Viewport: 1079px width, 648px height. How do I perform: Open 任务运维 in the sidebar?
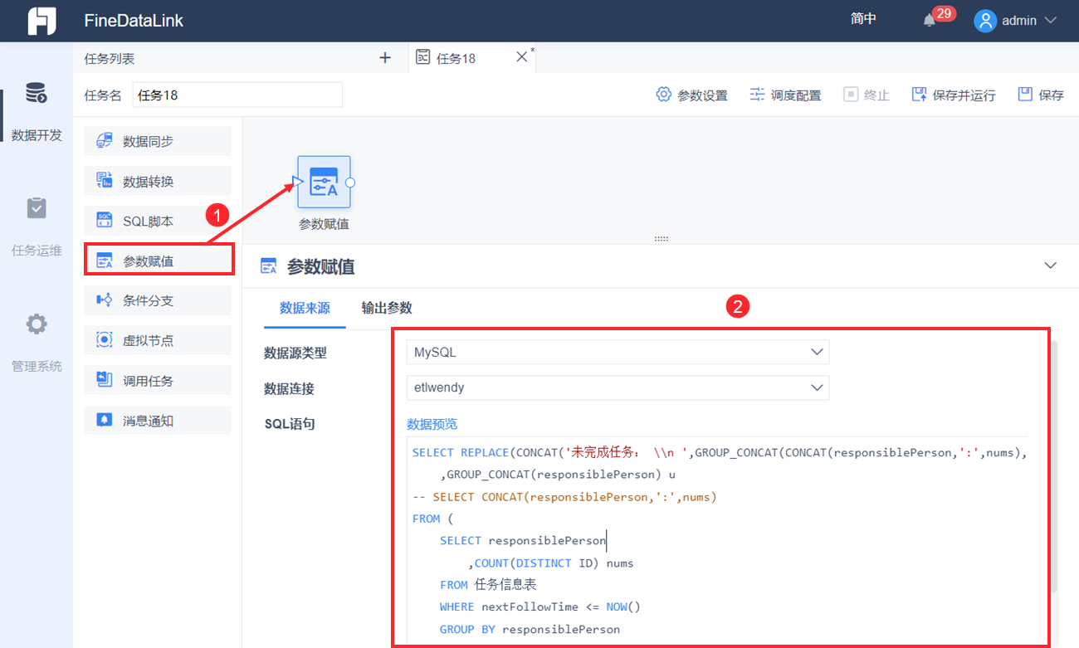coord(37,226)
